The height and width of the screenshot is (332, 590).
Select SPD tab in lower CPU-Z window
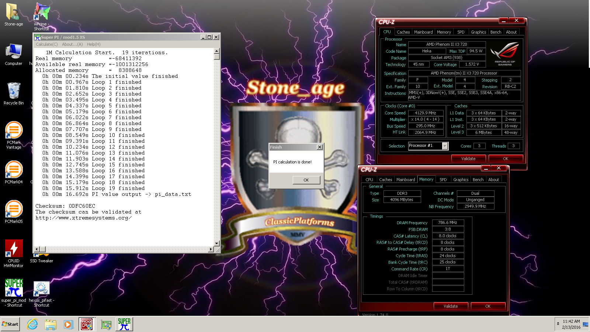click(443, 180)
